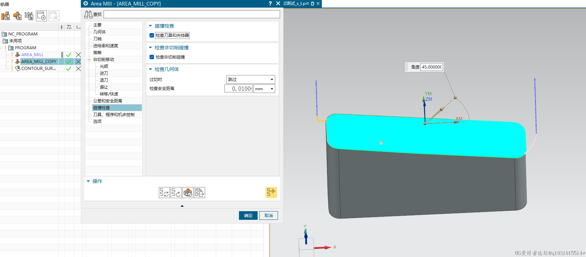586x257 pixels.
Task: Open the program order view icon
Action: click(5, 16)
